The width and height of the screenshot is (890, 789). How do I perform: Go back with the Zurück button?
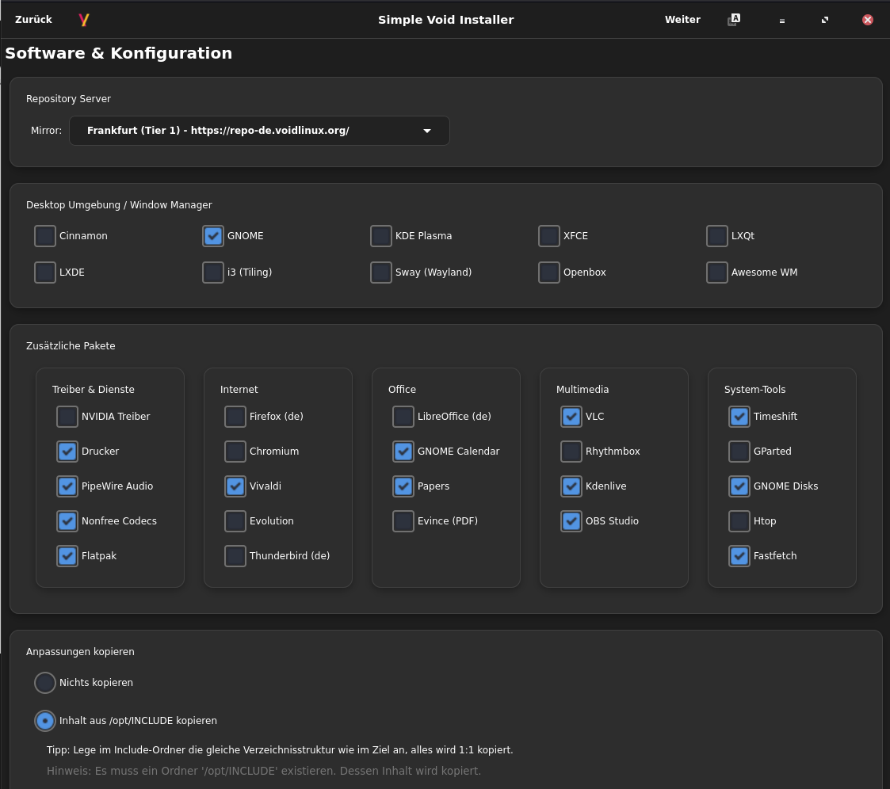(x=33, y=20)
